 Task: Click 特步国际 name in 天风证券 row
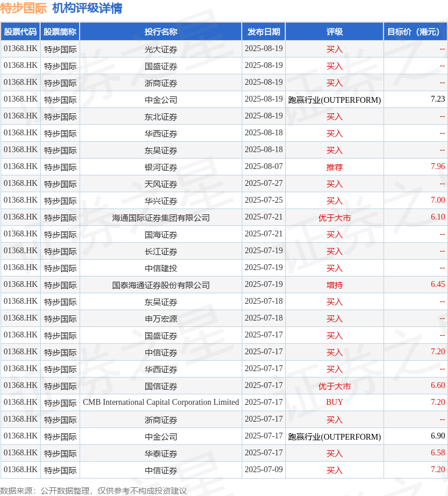click(60, 184)
